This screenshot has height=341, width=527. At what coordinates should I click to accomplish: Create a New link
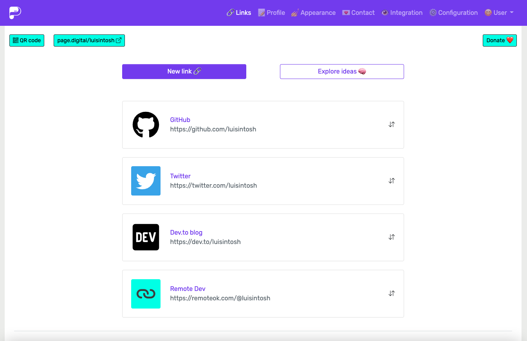pyautogui.click(x=184, y=72)
